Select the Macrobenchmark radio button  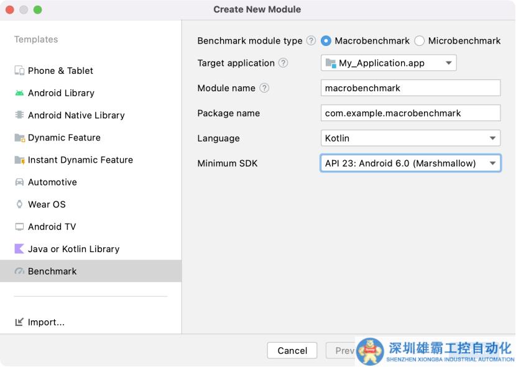tap(326, 41)
